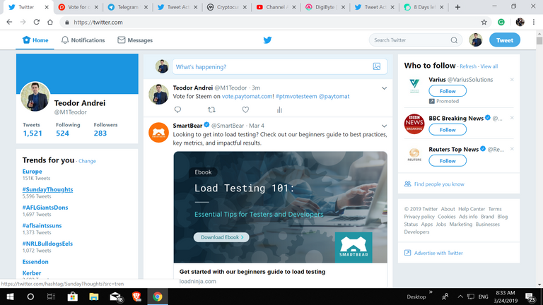Open the Grammarly extension icon
543x305 pixels.
tap(501, 22)
